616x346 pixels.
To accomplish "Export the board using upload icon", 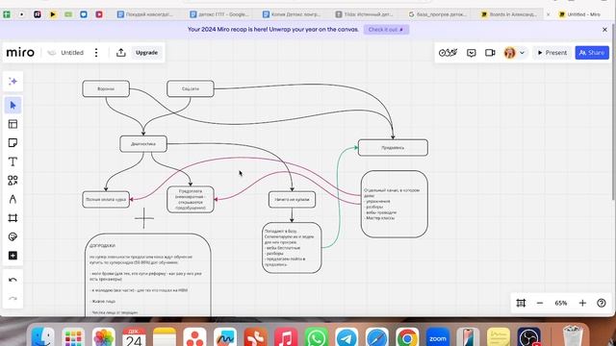I will pyautogui.click(x=121, y=53).
